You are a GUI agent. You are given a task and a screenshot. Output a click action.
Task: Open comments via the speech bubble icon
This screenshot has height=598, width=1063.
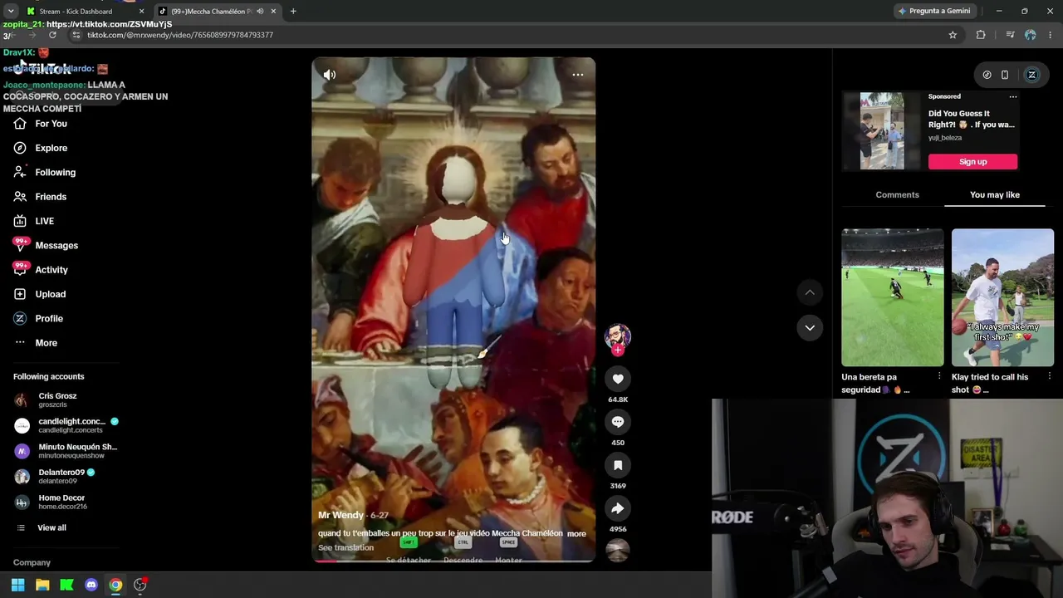(x=618, y=422)
